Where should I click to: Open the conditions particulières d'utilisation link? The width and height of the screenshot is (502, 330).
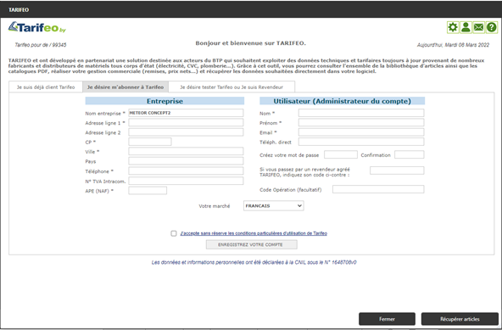click(x=254, y=233)
